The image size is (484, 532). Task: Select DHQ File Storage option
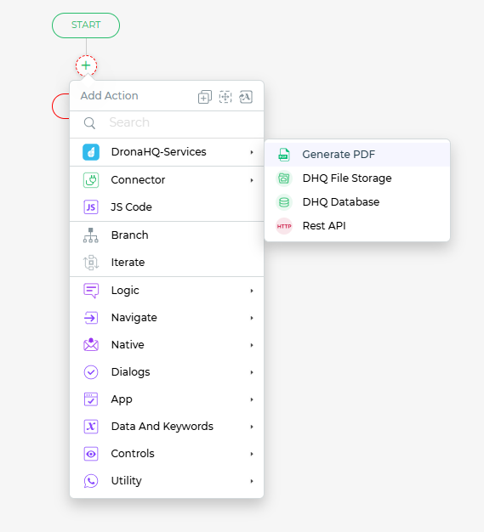tap(357, 178)
